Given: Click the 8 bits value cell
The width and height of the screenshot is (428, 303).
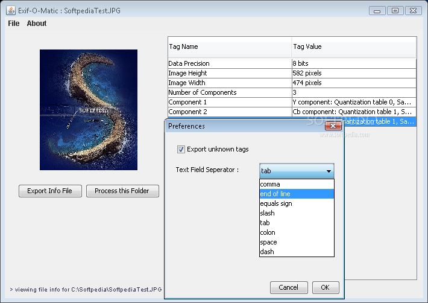Looking at the screenshot, I should pyautogui.click(x=354, y=63).
